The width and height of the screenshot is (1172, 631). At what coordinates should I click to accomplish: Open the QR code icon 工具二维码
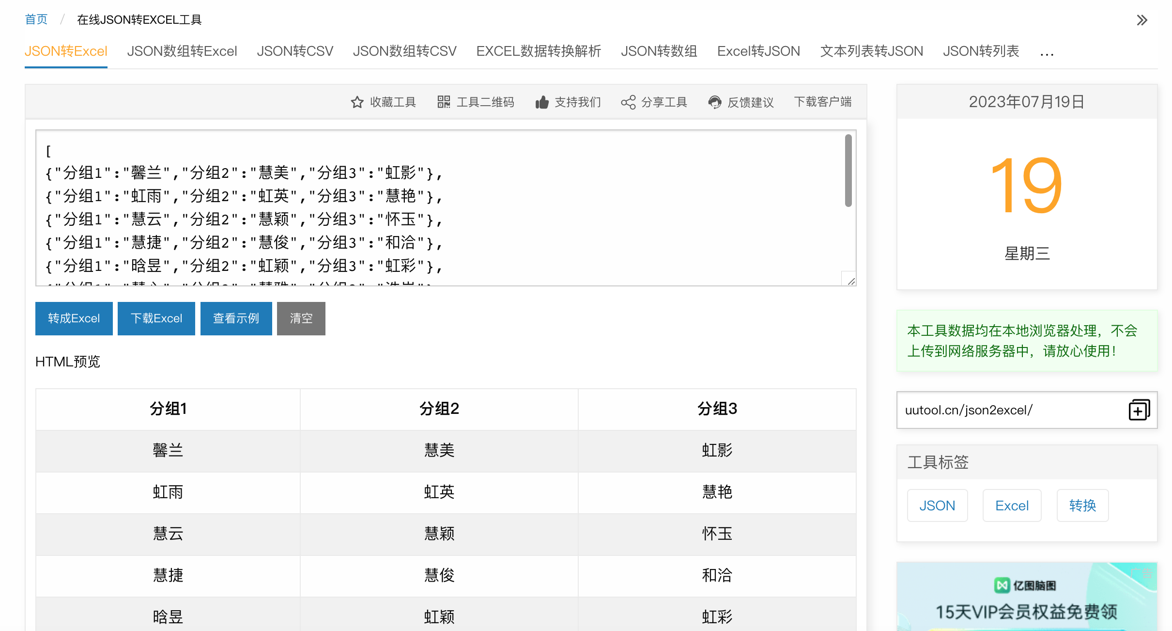tap(444, 102)
